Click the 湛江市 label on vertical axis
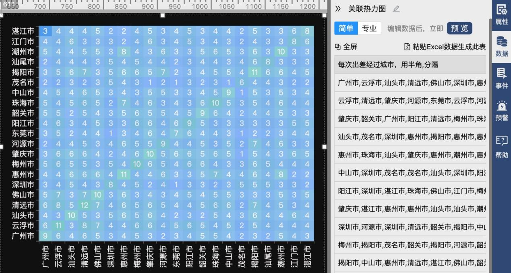The image size is (511, 273). (23, 31)
